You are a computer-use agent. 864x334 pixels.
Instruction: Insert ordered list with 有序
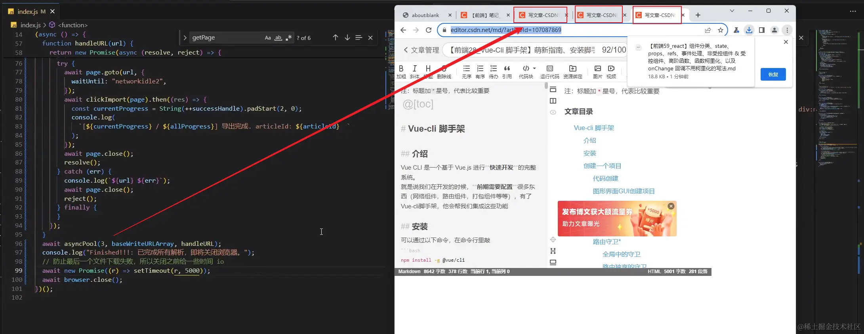[480, 72]
